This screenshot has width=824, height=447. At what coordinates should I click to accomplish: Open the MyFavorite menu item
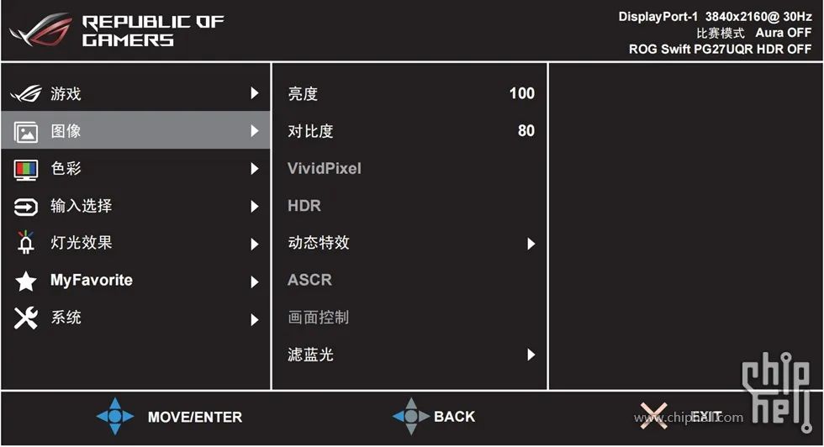[x=135, y=281]
